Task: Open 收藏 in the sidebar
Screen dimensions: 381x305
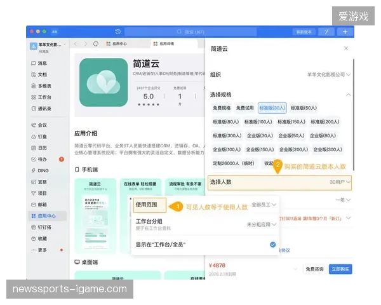Action: click(39, 239)
